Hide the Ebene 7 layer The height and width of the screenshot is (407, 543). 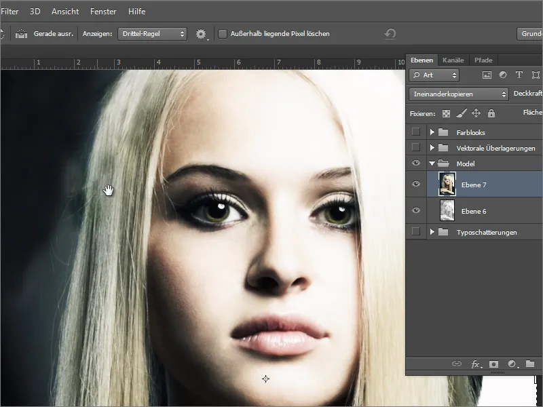click(416, 184)
